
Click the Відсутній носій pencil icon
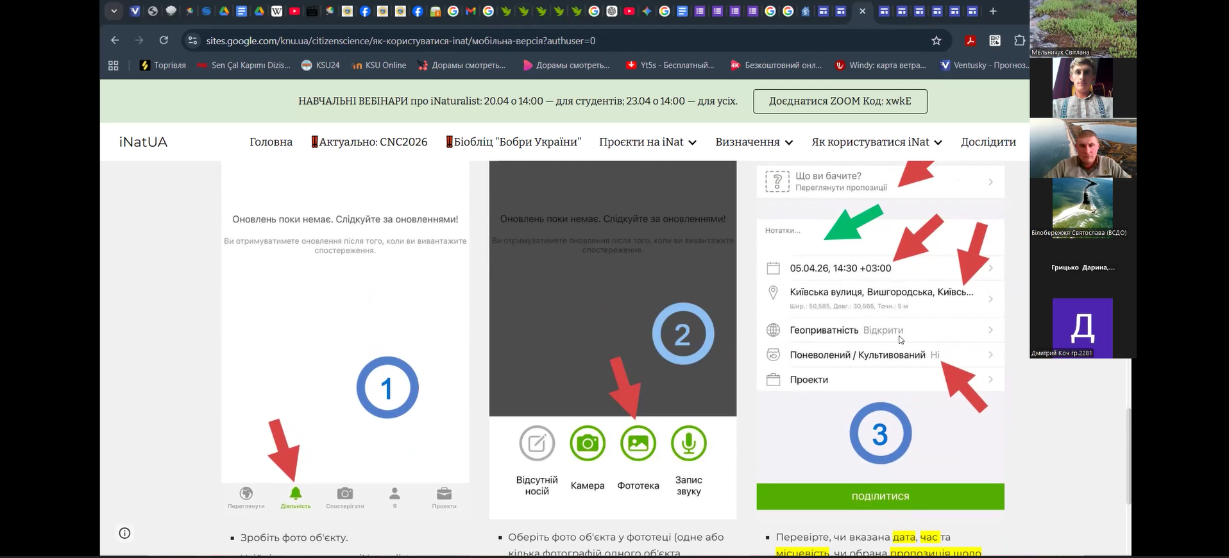coord(537,443)
